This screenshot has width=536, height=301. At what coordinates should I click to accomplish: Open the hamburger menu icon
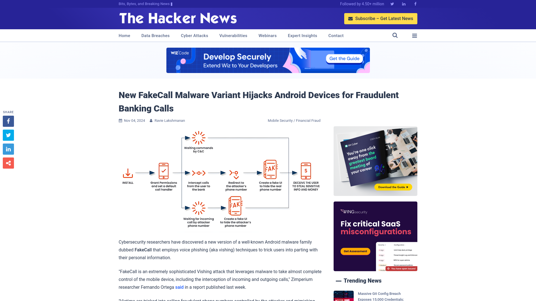tap(415, 36)
